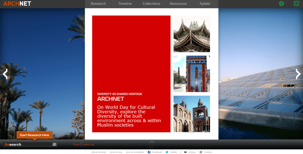Click the Facebook icon

pos(149,152)
